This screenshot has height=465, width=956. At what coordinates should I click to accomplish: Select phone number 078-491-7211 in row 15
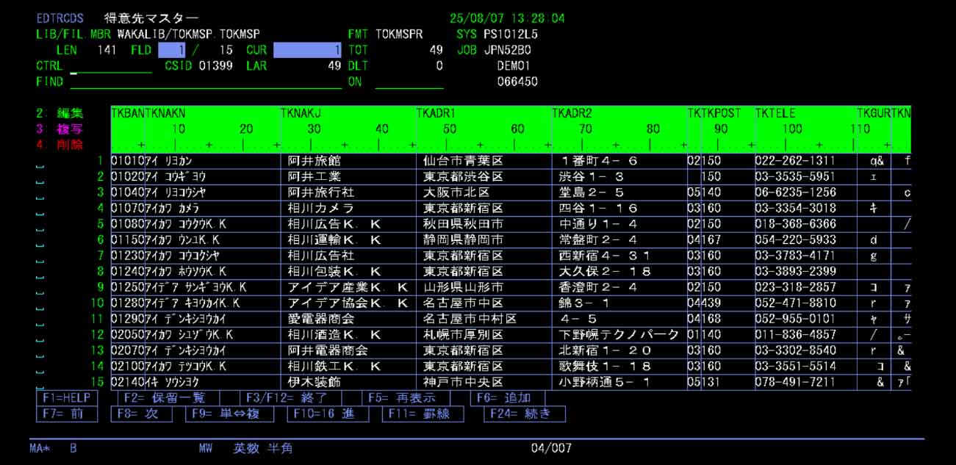tap(796, 382)
